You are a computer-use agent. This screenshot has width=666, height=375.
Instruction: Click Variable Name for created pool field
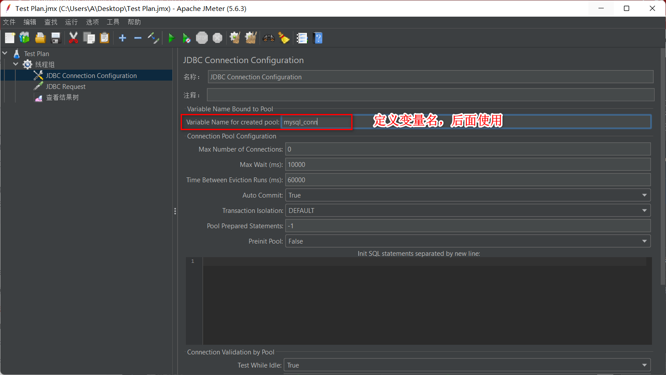(466, 122)
